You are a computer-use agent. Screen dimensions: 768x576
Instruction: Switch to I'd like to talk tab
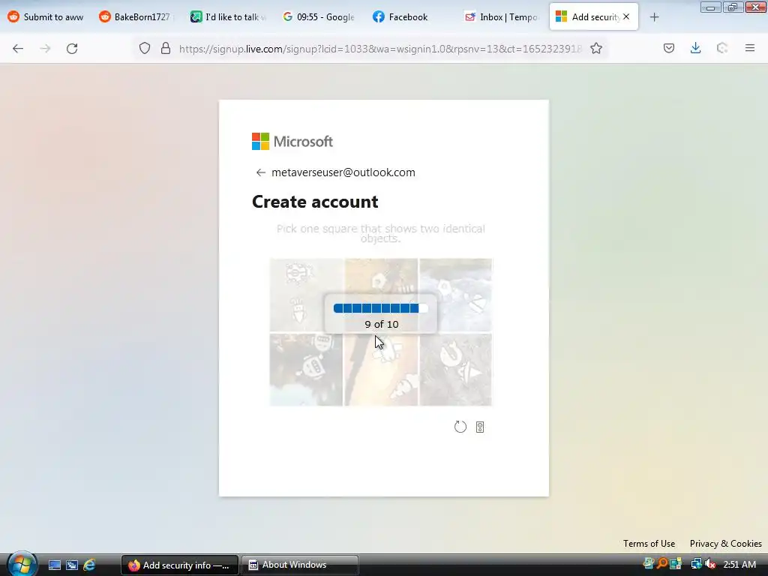pos(228,17)
